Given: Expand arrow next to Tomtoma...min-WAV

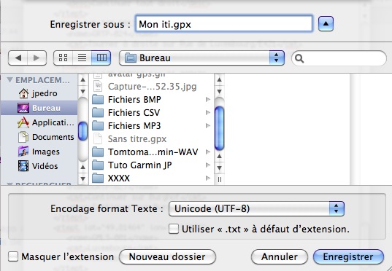Looking at the screenshot, I should 208,152.
